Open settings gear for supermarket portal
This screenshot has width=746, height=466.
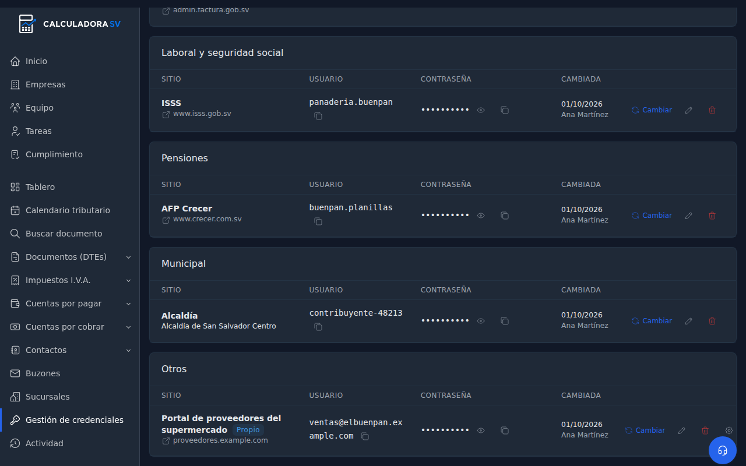(x=729, y=430)
